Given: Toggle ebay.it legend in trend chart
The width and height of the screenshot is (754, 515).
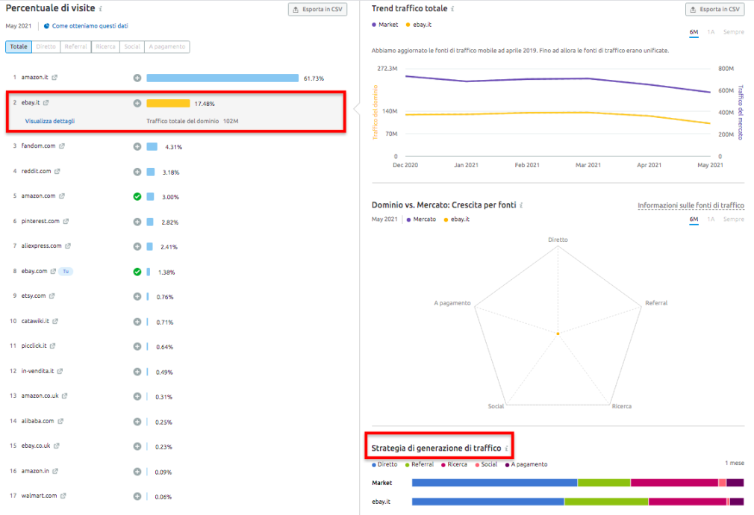Looking at the screenshot, I should (418, 25).
